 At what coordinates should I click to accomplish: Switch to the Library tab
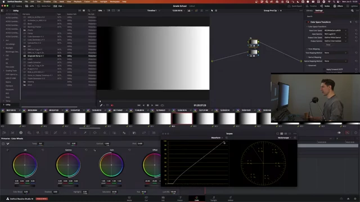pyautogui.click(x=309, y=11)
